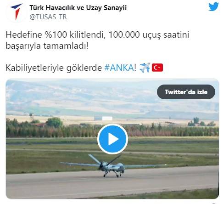223x204 pixels.
Task: Click the drone's V-tail fins
Action: (104, 159)
